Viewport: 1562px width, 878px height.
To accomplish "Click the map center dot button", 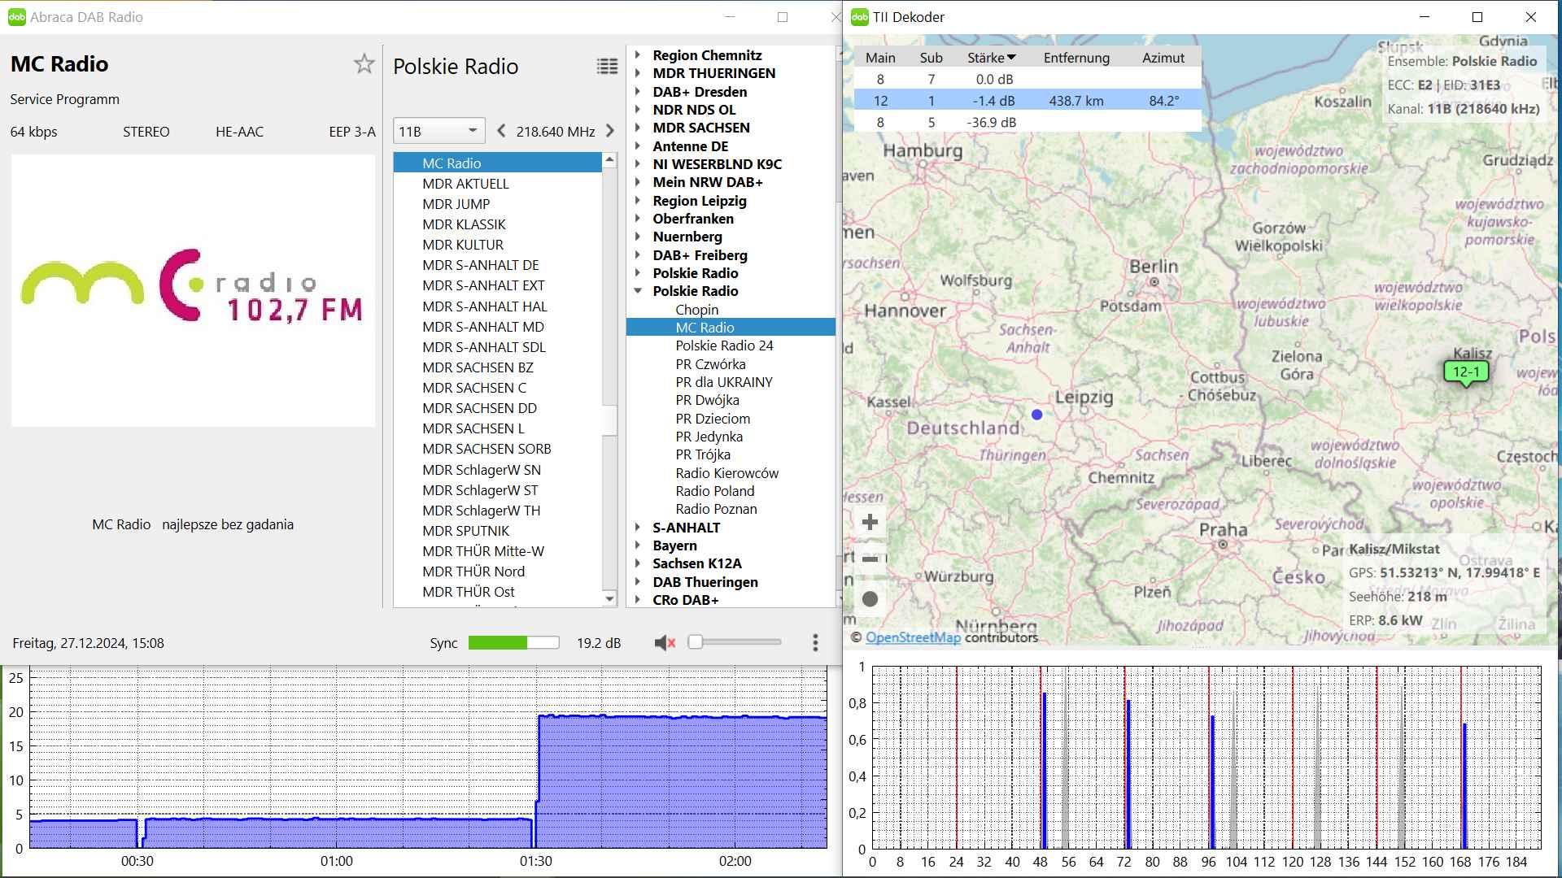I will (870, 599).
